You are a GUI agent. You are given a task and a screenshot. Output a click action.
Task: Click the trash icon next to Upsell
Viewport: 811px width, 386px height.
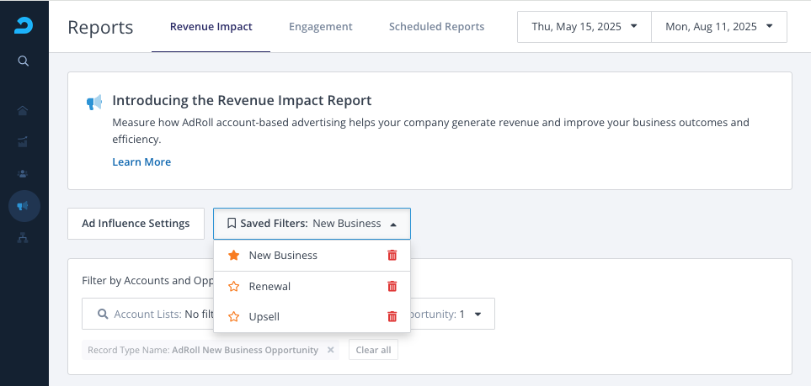click(392, 317)
